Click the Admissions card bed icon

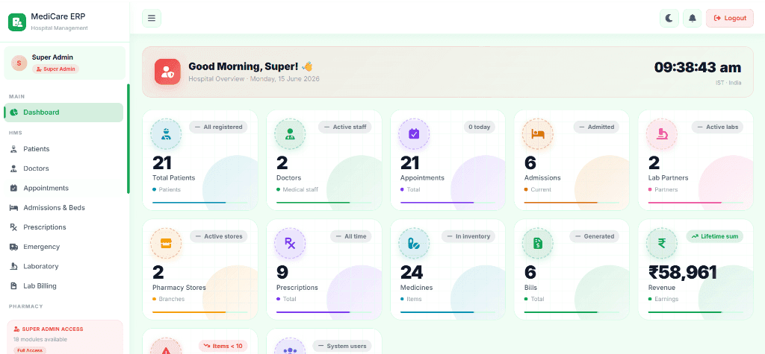tap(538, 133)
